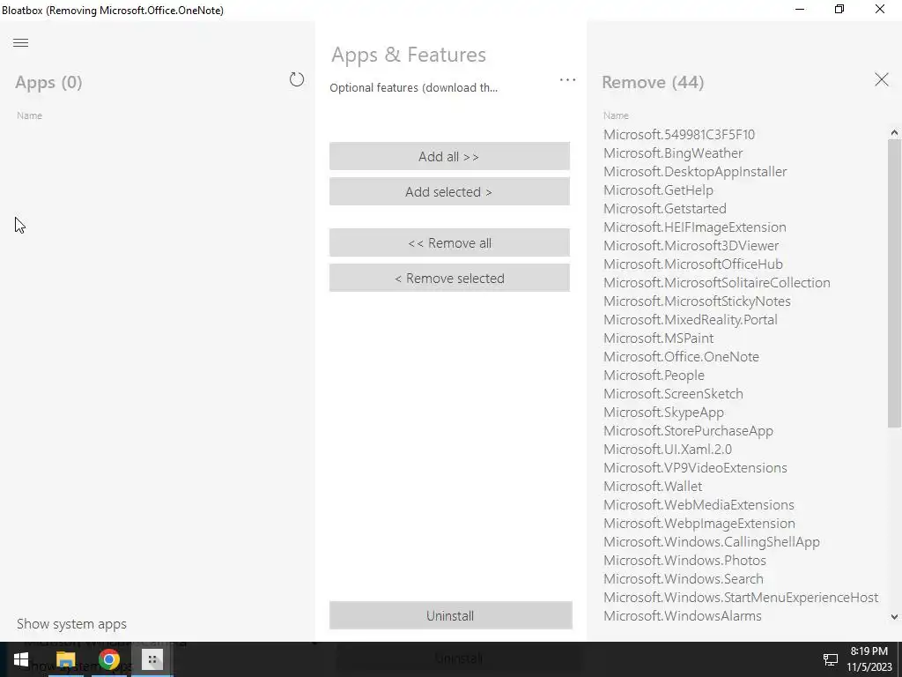Open Optional features link
Image resolution: width=902 pixels, height=677 pixels.
(414, 87)
